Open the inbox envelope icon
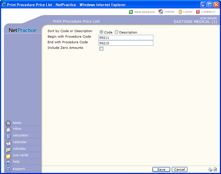The height and width of the screenshot is (174, 221). click(8, 130)
